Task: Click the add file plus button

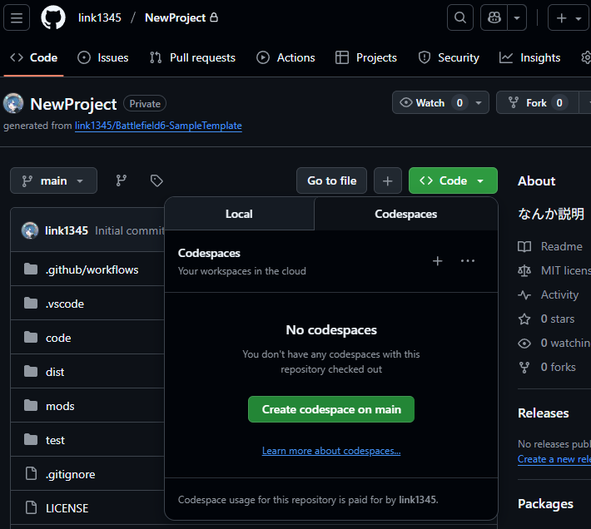Action: pos(387,180)
